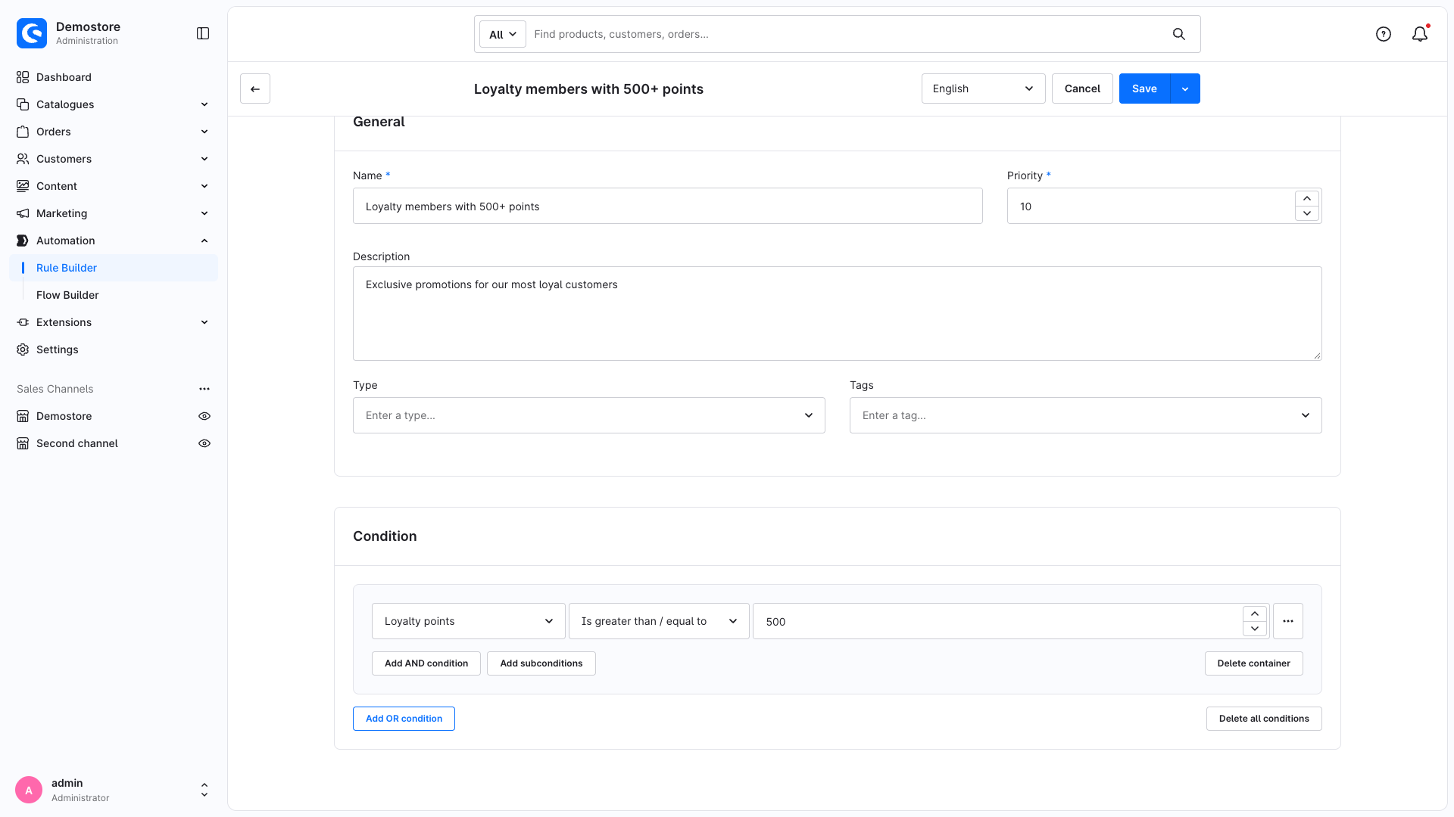Select the Rule Builder sidebar item
The height and width of the screenshot is (817, 1454).
(x=114, y=268)
